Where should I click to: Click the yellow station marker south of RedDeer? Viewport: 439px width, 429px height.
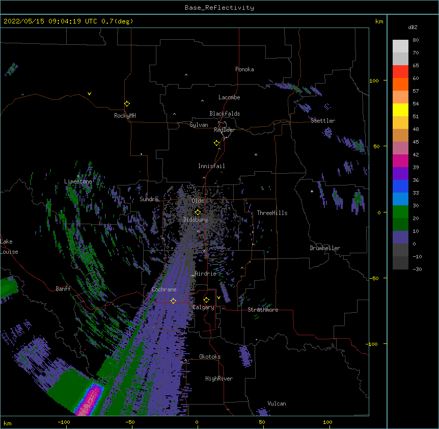[x=216, y=143]
